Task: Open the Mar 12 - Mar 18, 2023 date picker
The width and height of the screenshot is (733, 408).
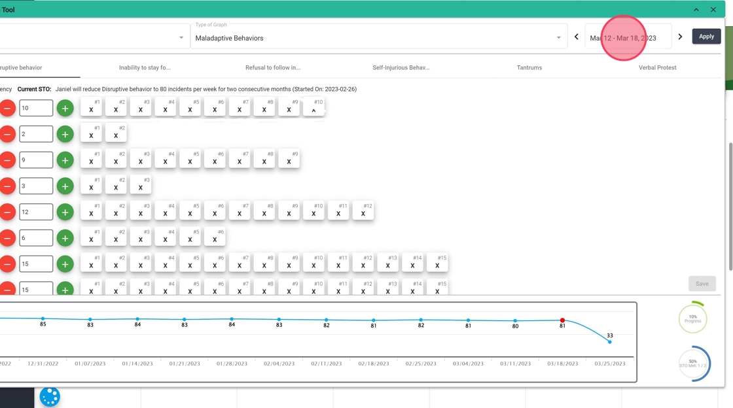Action: (x=627, y=38)
